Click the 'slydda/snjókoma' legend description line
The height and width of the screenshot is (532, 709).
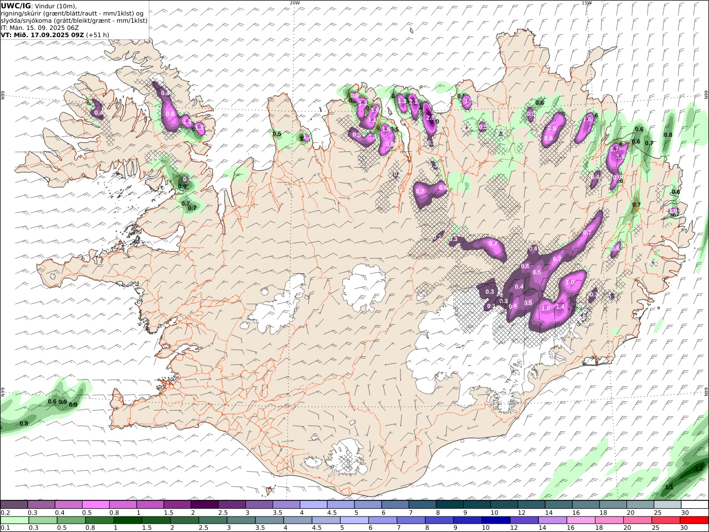(x=74, y=21)
